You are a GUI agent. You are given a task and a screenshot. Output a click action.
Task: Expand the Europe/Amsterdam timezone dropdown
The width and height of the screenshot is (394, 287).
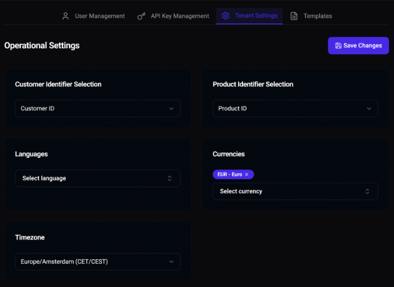point(97,262)
